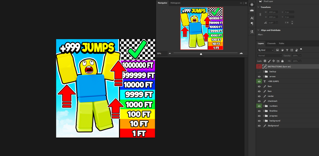The height and width of the screenshot is (156, 319).
Task: Open the Opacity dropdown arrow
Action: (x=300, y=56)
